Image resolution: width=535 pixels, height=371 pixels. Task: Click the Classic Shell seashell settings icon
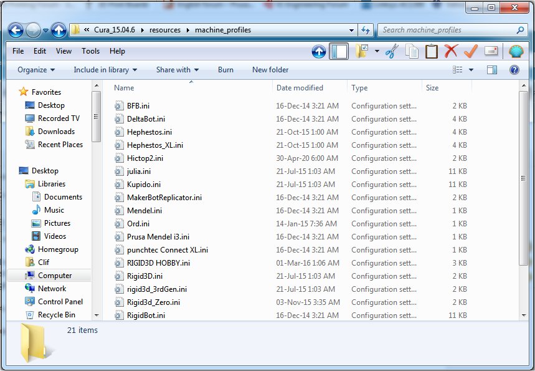516,51
